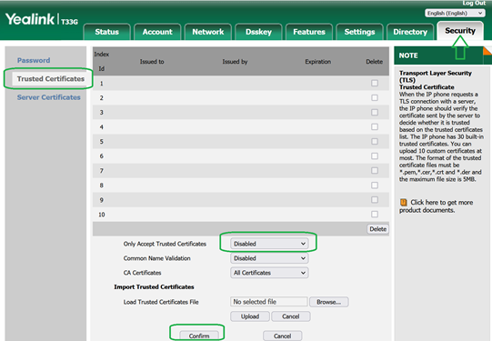The height and width of the screenshot is (341, 492).
Task: Tick the Delete checkbox for row 2
Action: coord(375,97)
